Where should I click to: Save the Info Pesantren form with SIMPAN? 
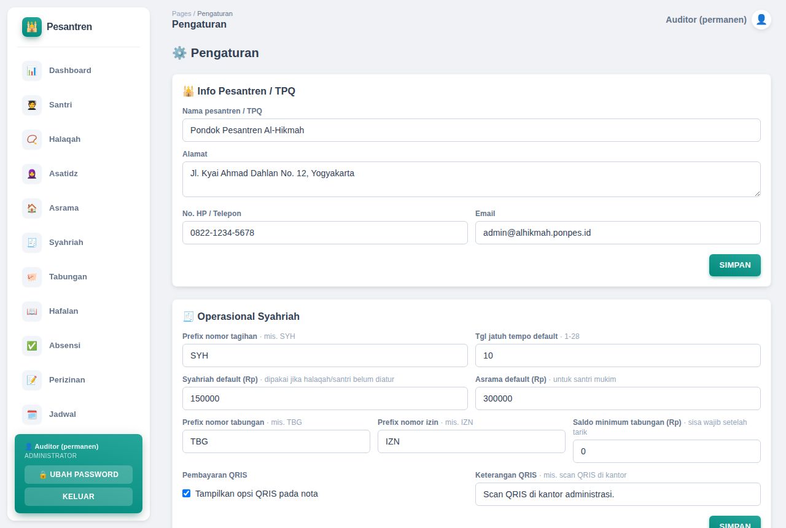tap(735, 265)
